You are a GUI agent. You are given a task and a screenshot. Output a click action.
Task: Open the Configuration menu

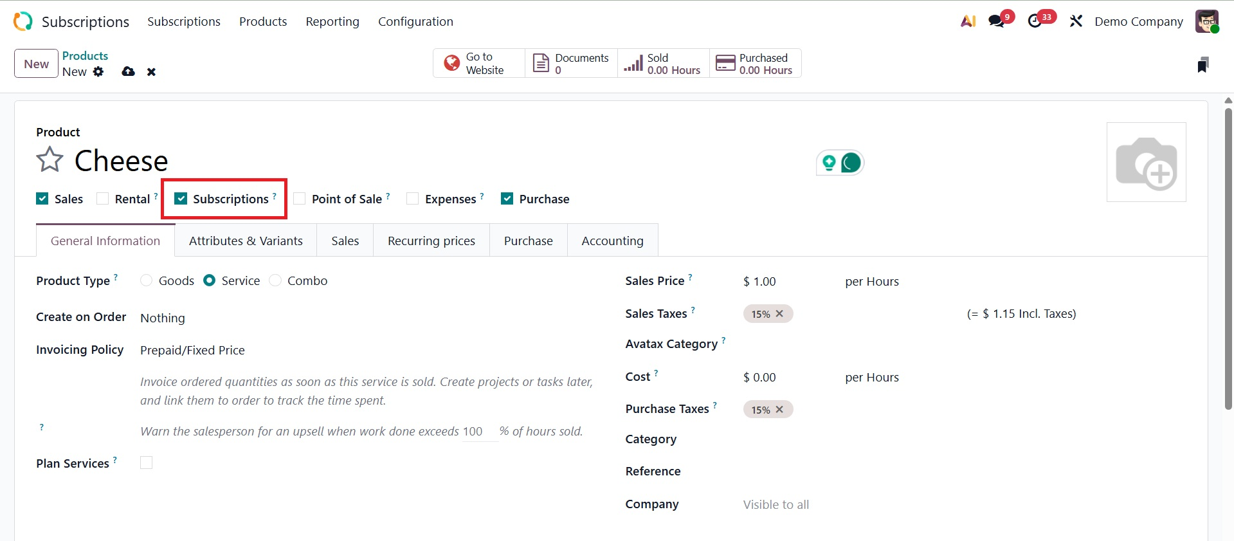coord(415,21)
